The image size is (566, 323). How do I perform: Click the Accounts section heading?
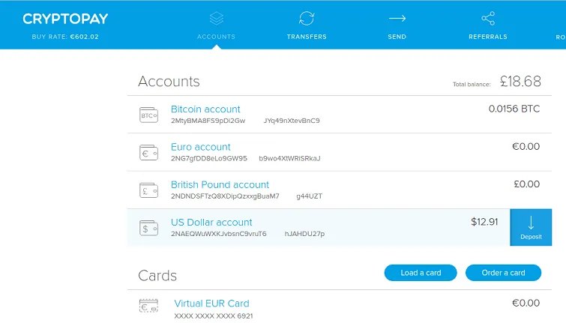click(169, 82)
